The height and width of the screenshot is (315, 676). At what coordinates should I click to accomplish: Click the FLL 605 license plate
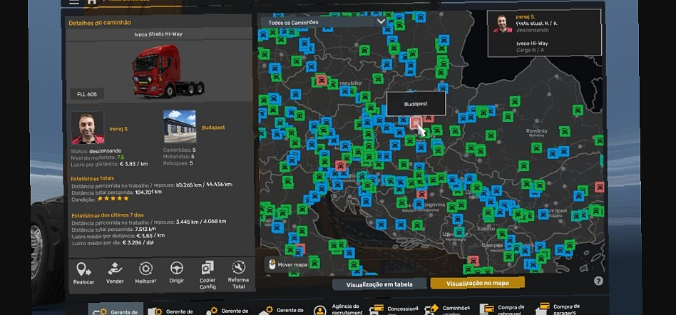(x=87, y=94)
